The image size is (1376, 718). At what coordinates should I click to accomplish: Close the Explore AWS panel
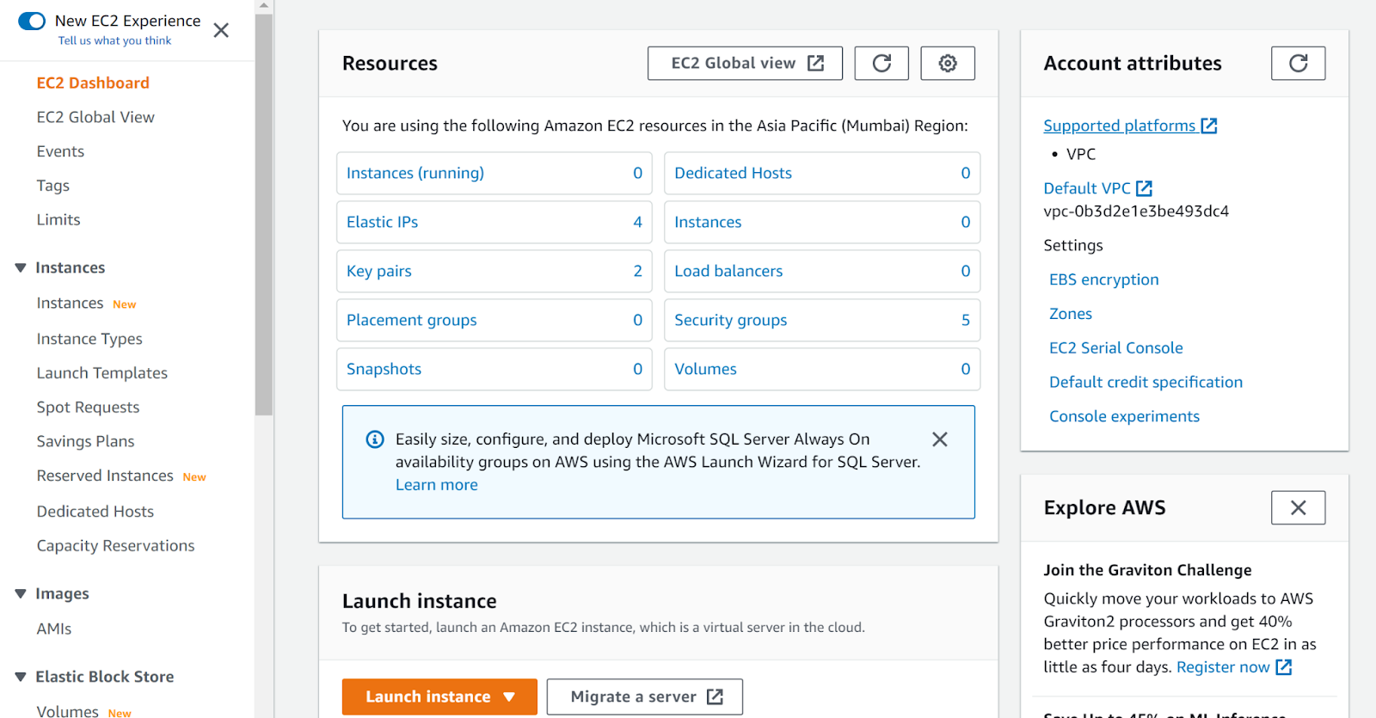pos(1298,508)
